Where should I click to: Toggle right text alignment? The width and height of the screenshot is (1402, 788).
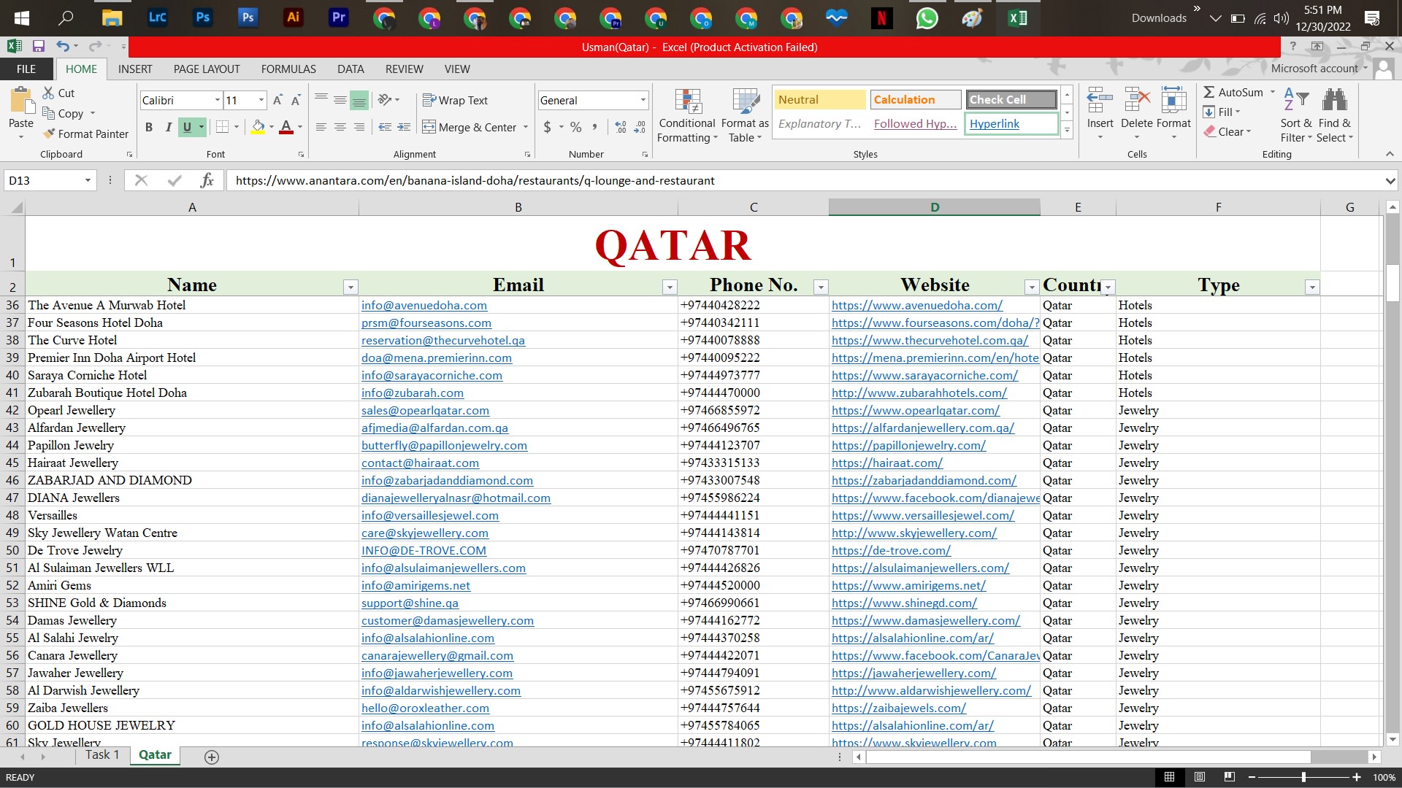(x=359, y=127)
